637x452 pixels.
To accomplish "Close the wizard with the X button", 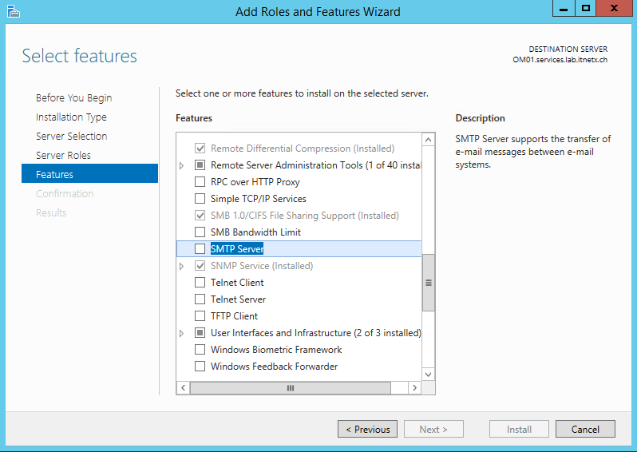I will coord(614,9).
